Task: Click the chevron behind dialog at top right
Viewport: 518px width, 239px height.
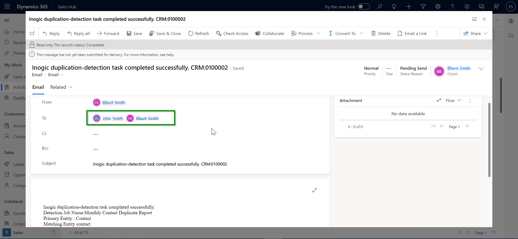Action: [497, 20]
